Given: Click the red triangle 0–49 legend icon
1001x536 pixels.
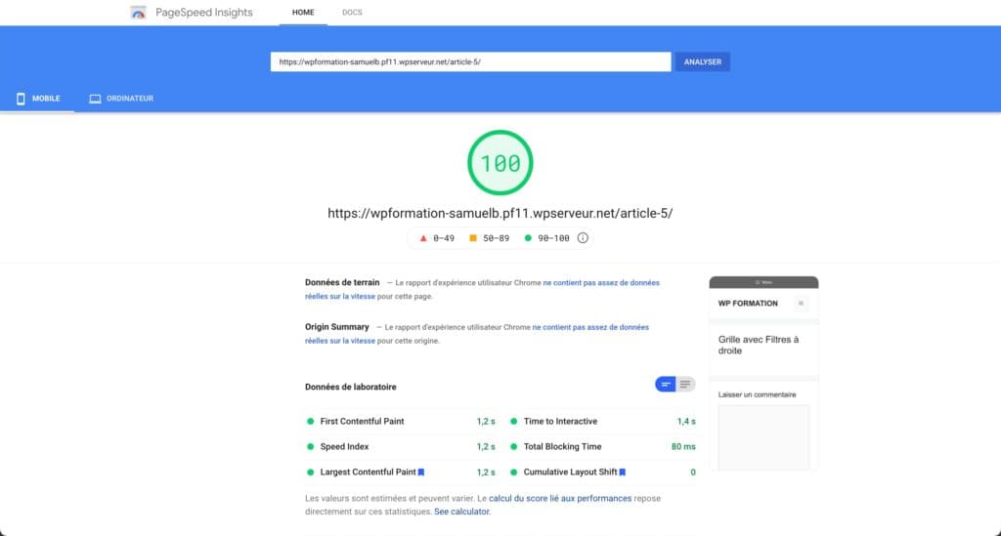Looking at the screenshot, I should (x=423, y=237).
